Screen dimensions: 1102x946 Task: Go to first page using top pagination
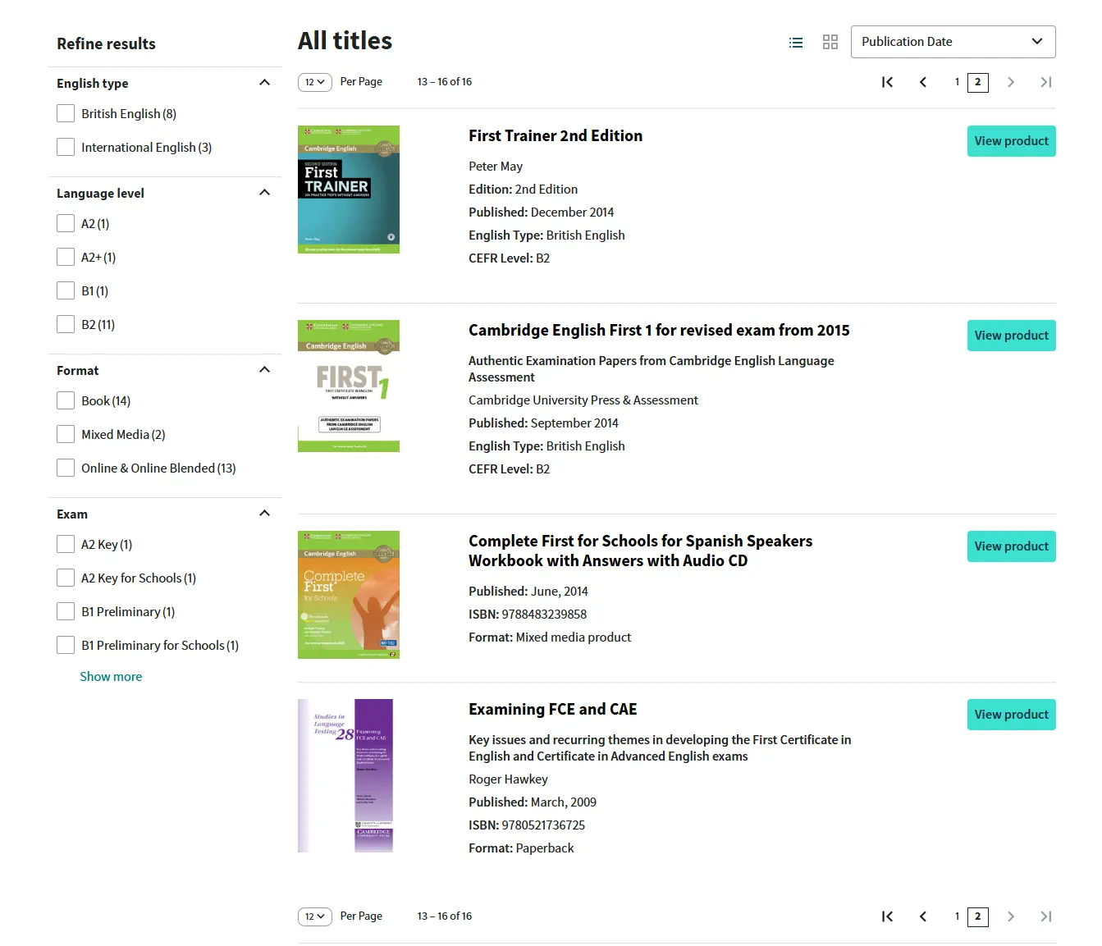887,82
